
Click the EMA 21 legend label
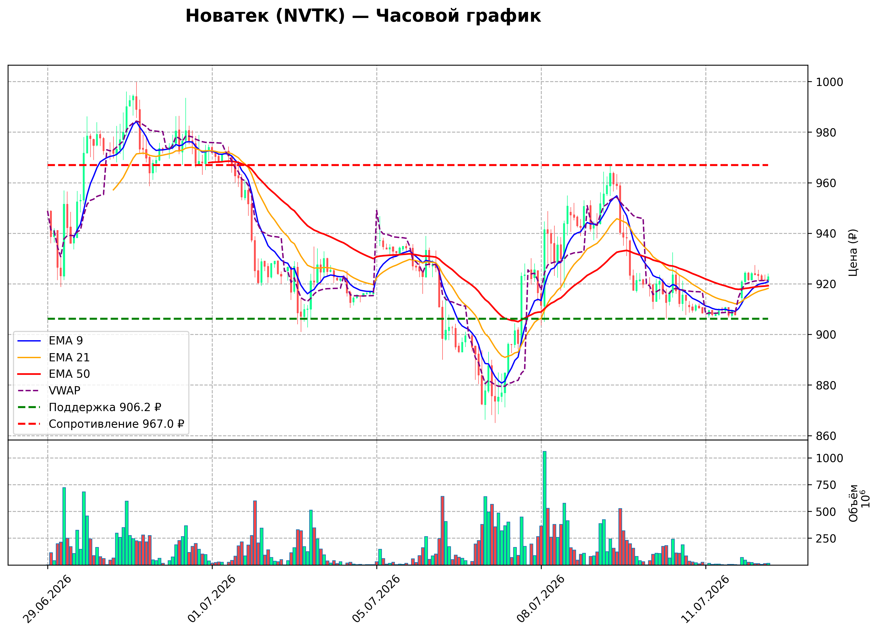(x=69, y=357)
